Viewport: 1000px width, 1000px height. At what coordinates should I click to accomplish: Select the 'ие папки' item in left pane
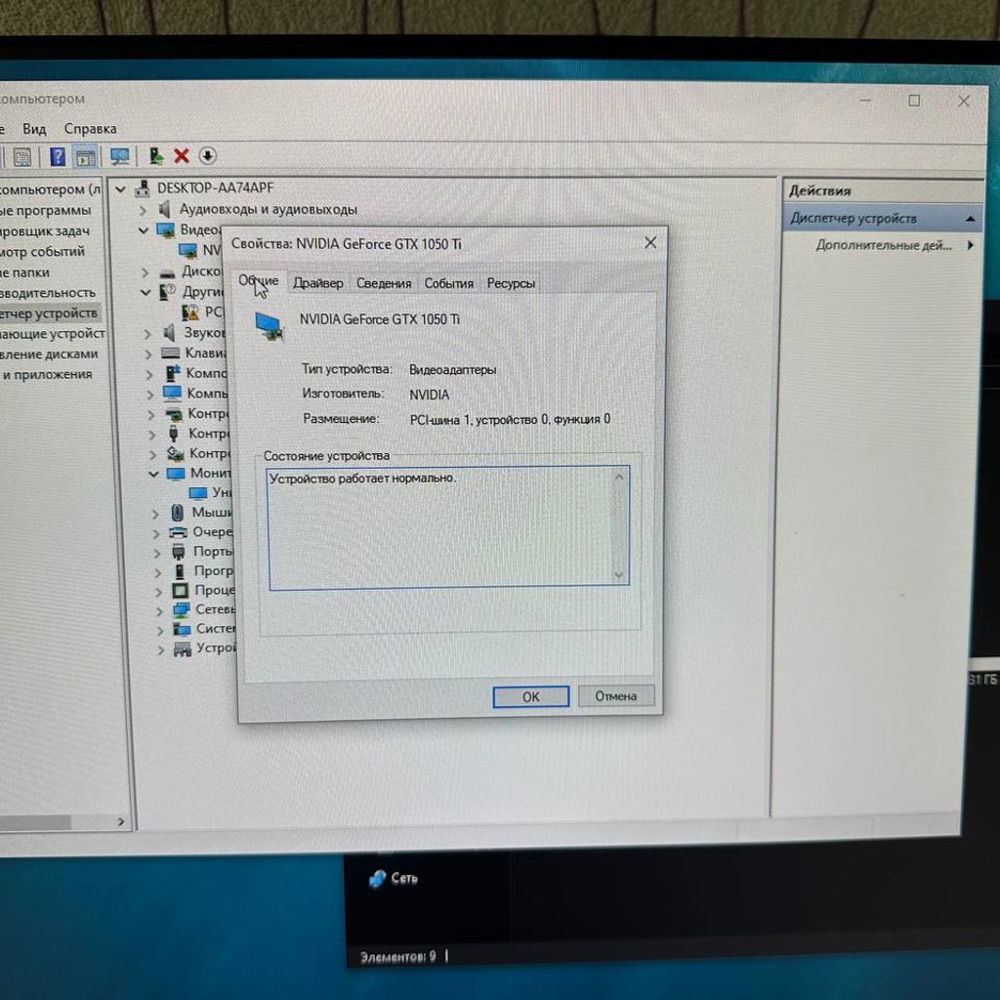(24, 272)
